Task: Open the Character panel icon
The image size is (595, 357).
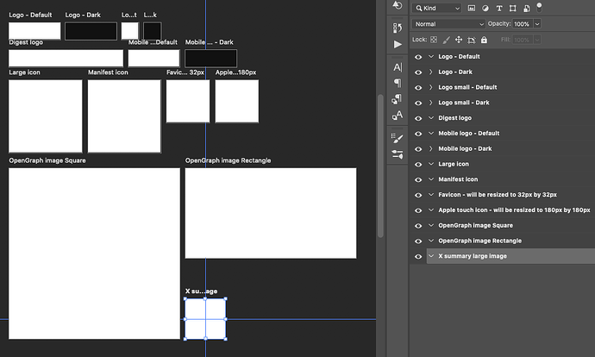Action: (398, 67)
